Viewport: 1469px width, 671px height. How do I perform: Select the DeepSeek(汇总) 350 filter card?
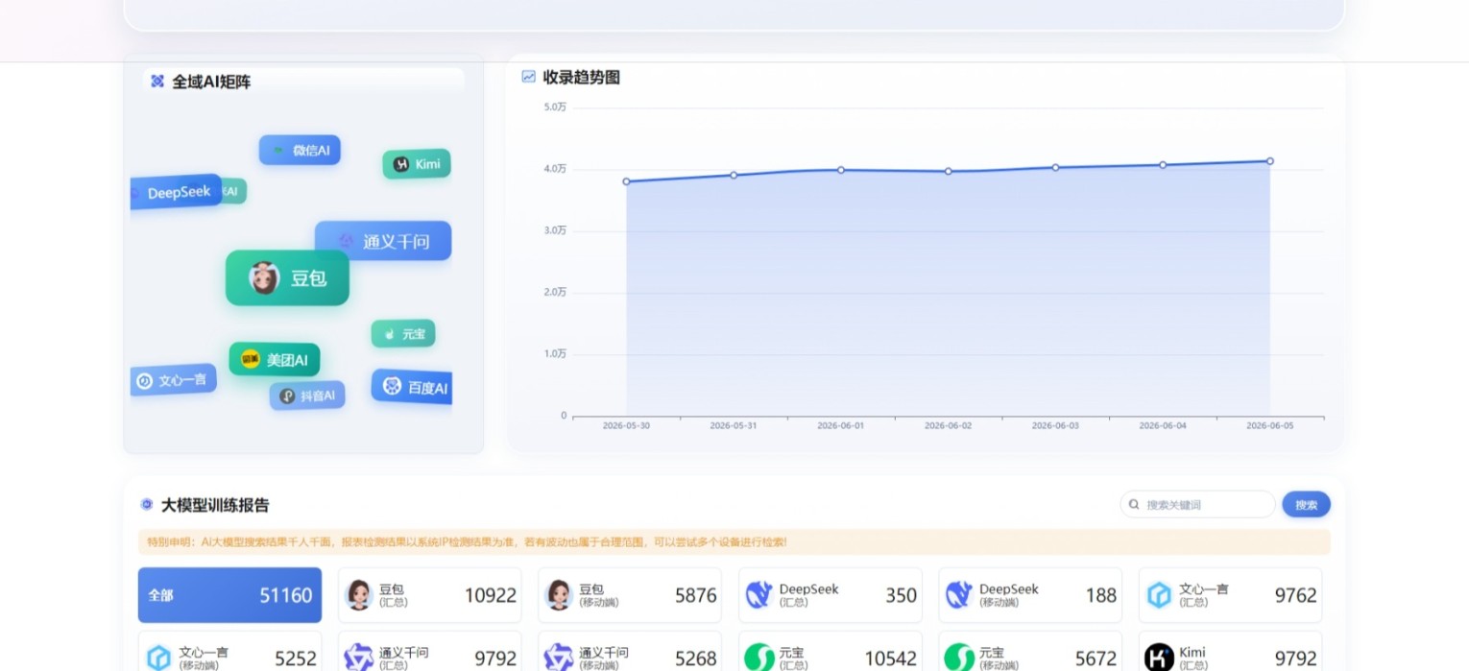point(831,595)
